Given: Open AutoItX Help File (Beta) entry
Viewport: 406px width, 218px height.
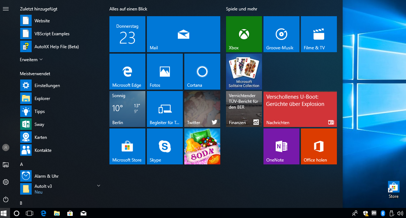Looking at the screenshot, I should point(57,47).
